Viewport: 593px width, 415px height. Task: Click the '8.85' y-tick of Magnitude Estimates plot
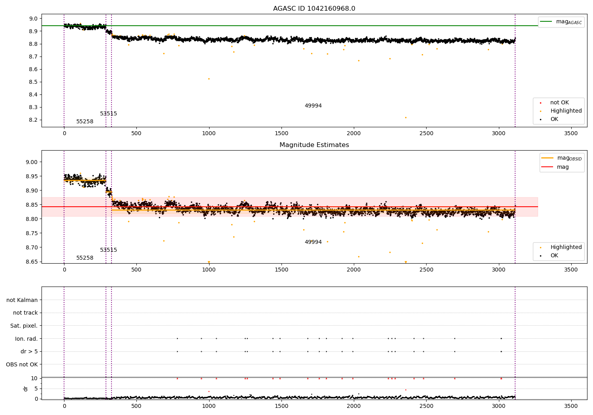32,205
